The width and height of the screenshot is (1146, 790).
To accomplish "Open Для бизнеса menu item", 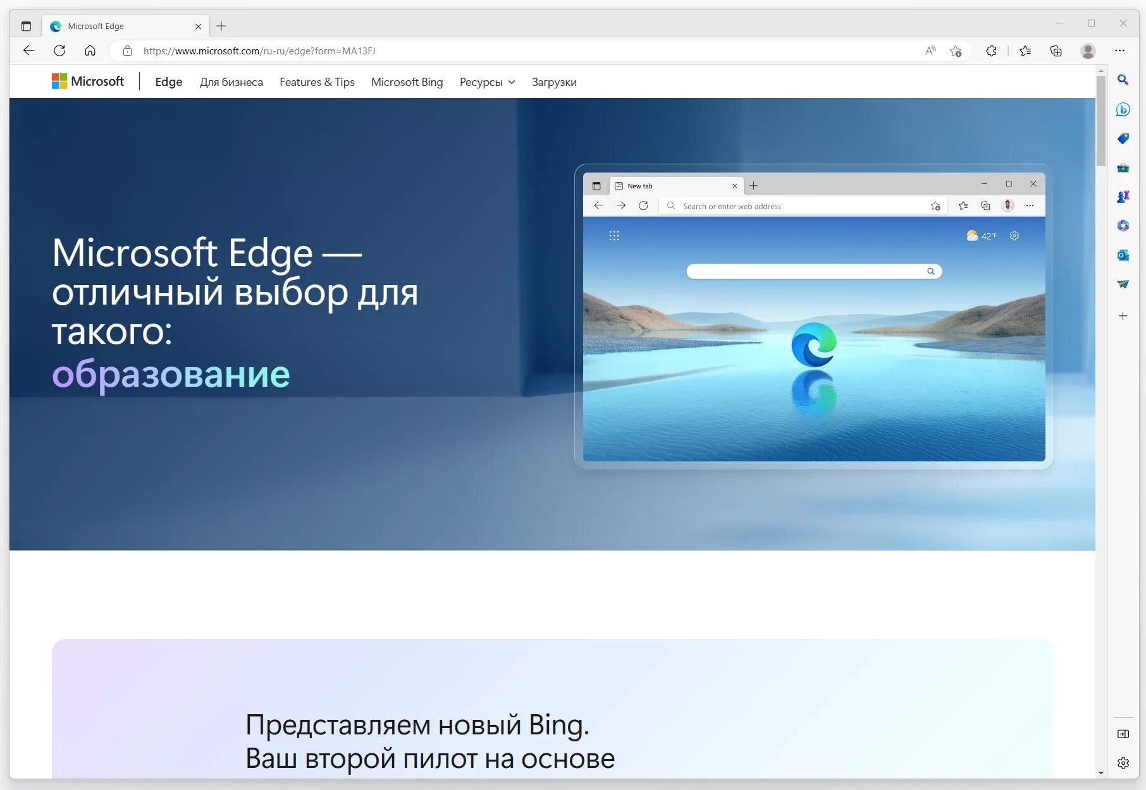I will click(231, 82).
